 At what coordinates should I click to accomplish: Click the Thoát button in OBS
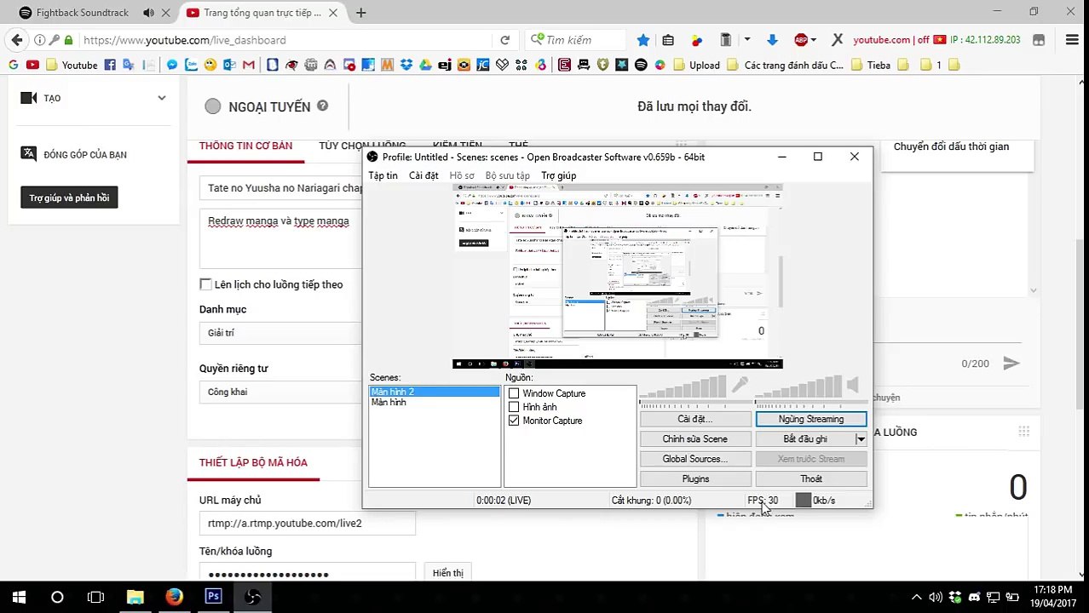click(811, 479)
